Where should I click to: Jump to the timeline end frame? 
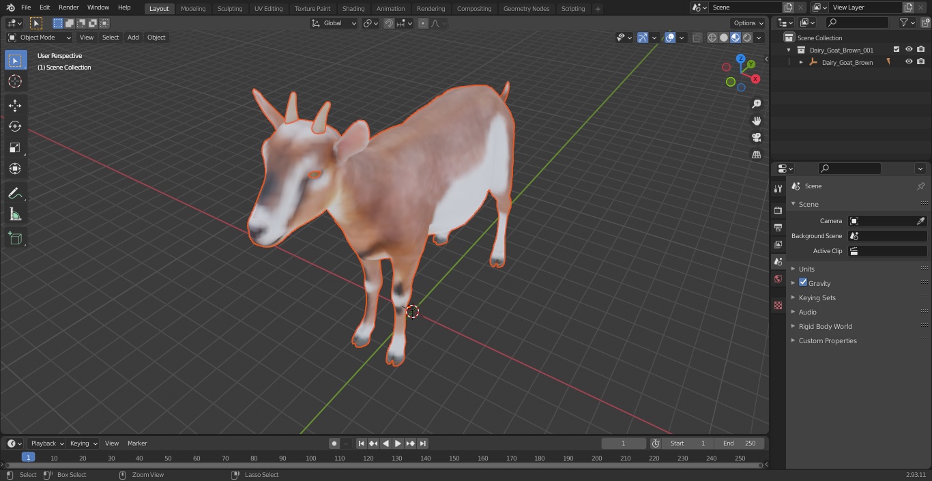pyautogui.click(x=423, y=443)
